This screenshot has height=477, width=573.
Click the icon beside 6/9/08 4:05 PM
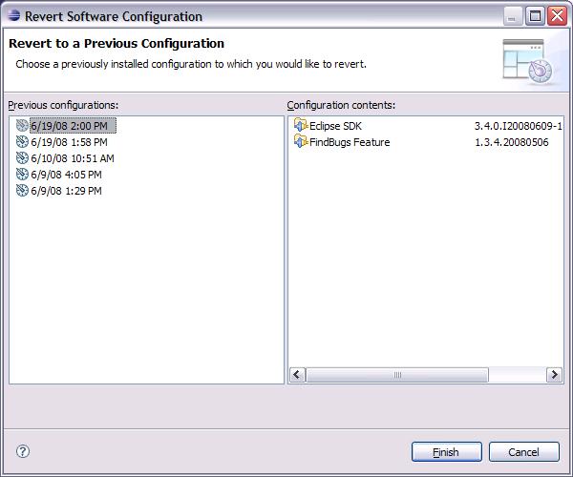[22, 175]
